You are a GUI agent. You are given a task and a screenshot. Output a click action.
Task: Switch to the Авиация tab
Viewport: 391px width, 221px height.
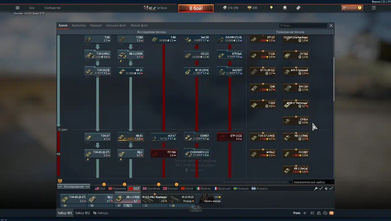[96, 25]
